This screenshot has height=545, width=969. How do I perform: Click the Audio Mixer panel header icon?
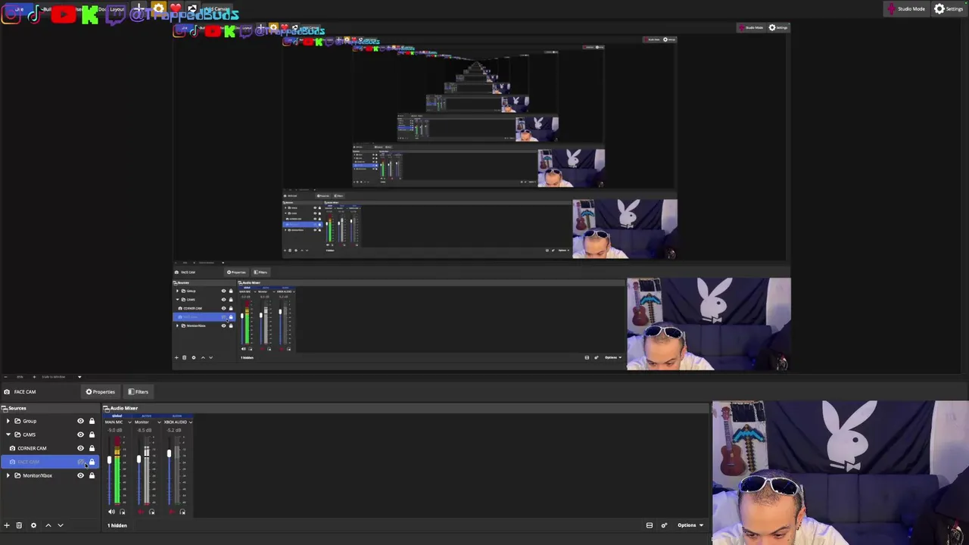tap(106, 409)
